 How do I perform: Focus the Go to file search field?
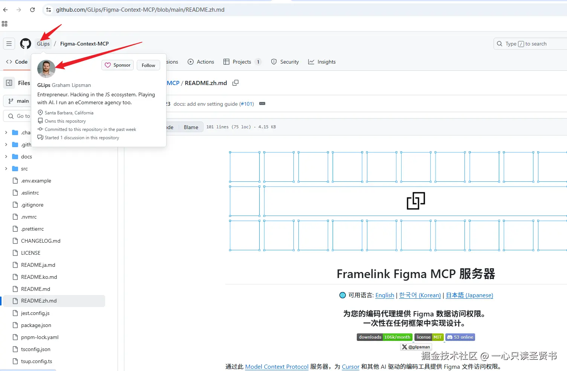tap(17, 116)
